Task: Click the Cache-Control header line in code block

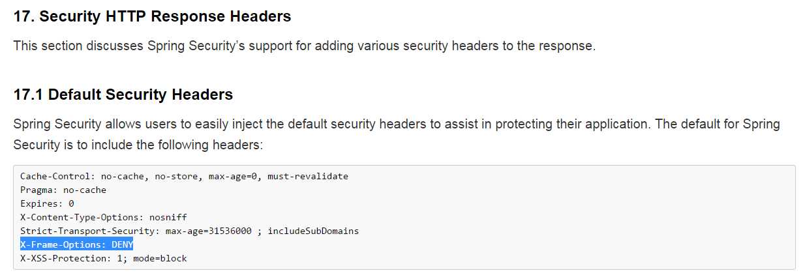Action: [184, 176]
